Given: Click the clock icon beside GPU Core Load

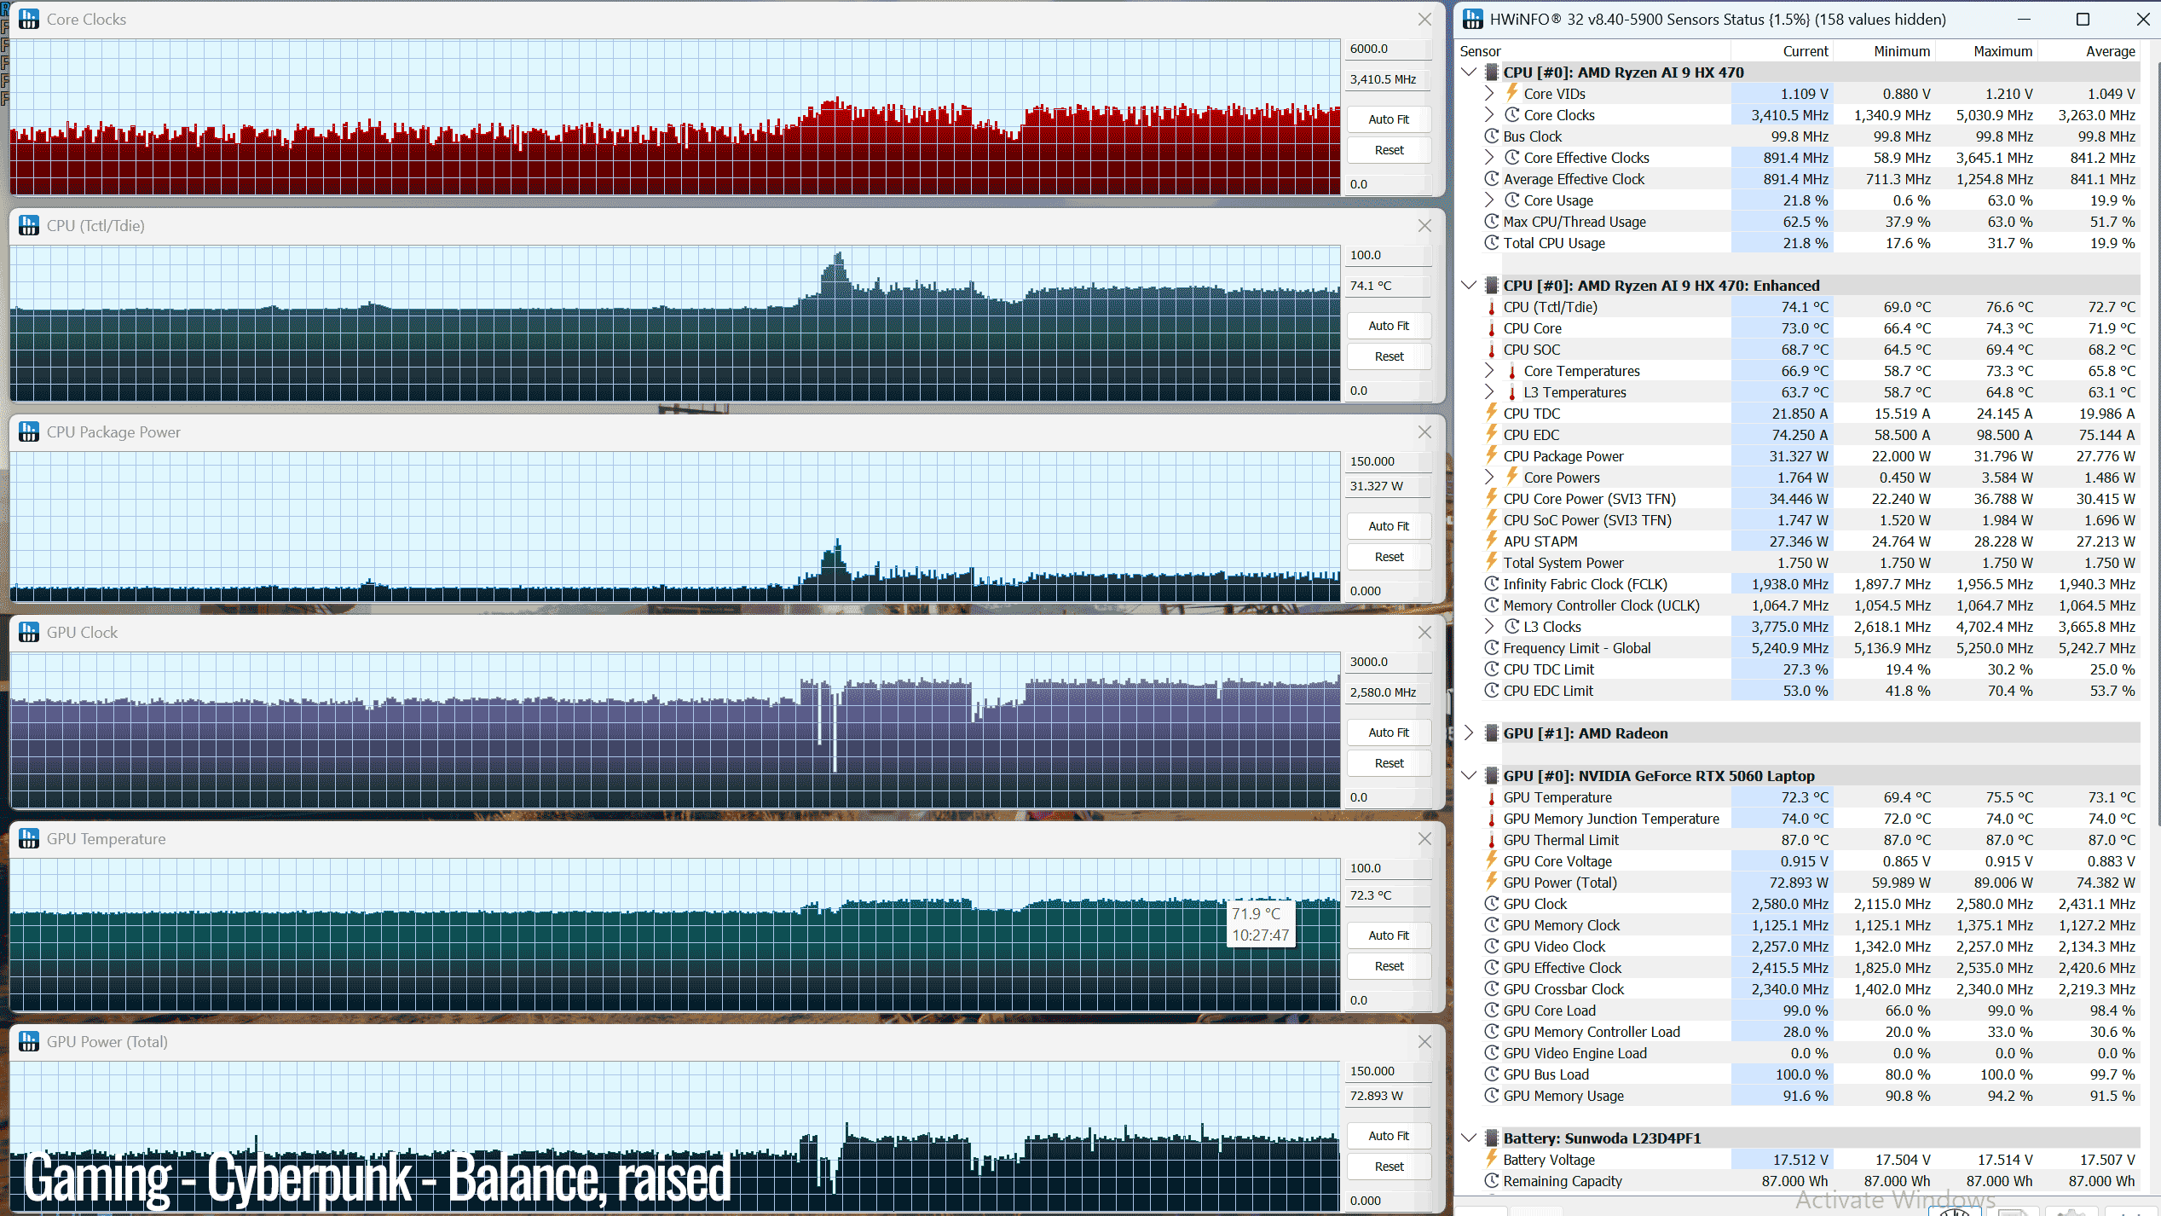Looking at the screenshot, I should [1492, 1010].
